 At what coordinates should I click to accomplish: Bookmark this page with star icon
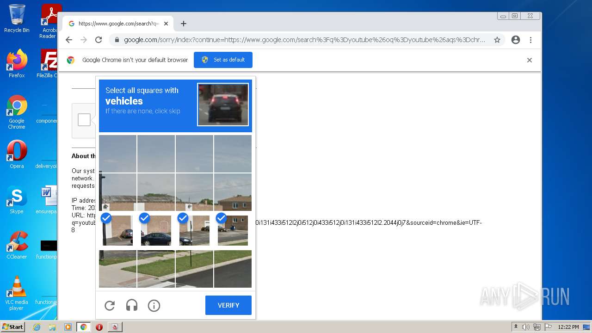(497, 40)
